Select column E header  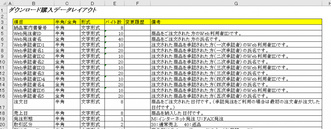(x=114, y=3)
